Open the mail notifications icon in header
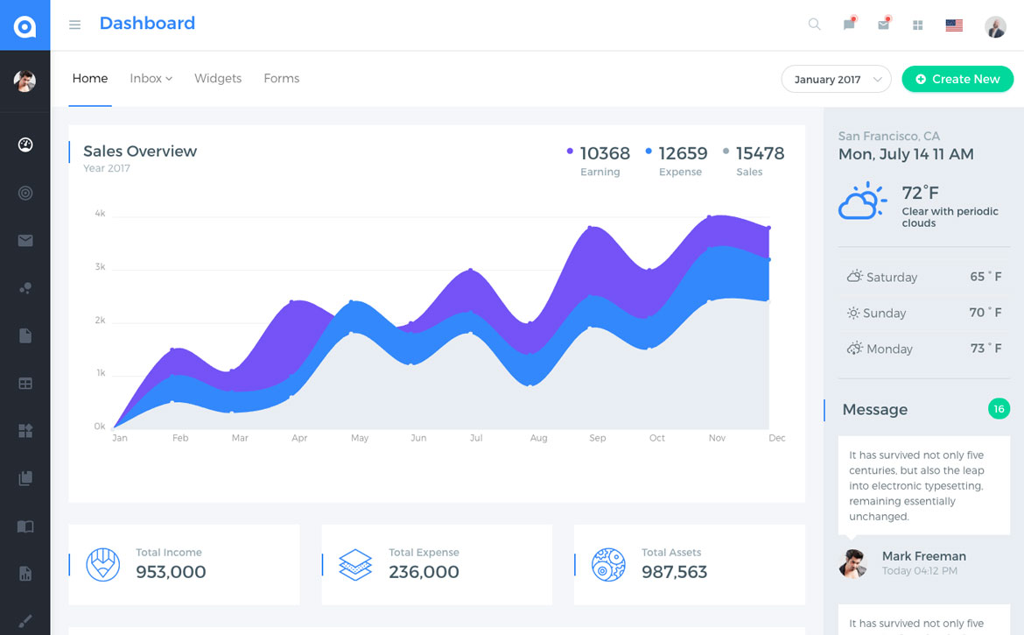The height and width of the screenshot is (635, 1024). [884, 25]
